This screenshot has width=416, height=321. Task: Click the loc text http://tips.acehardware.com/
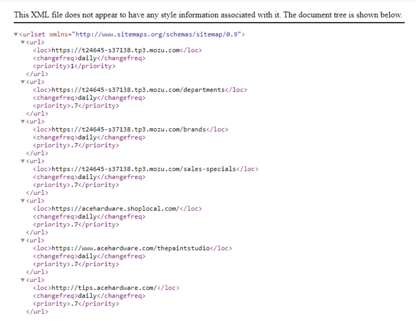click(104, 288)
